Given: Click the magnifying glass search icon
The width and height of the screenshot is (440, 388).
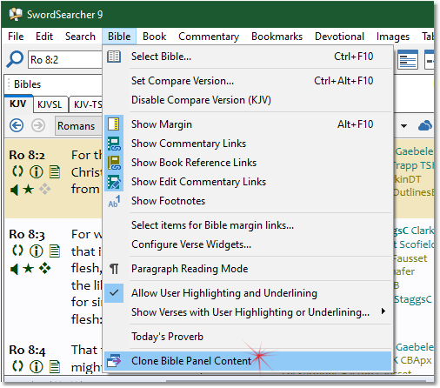Looking at the screenshot, I should tap(15, 59).
